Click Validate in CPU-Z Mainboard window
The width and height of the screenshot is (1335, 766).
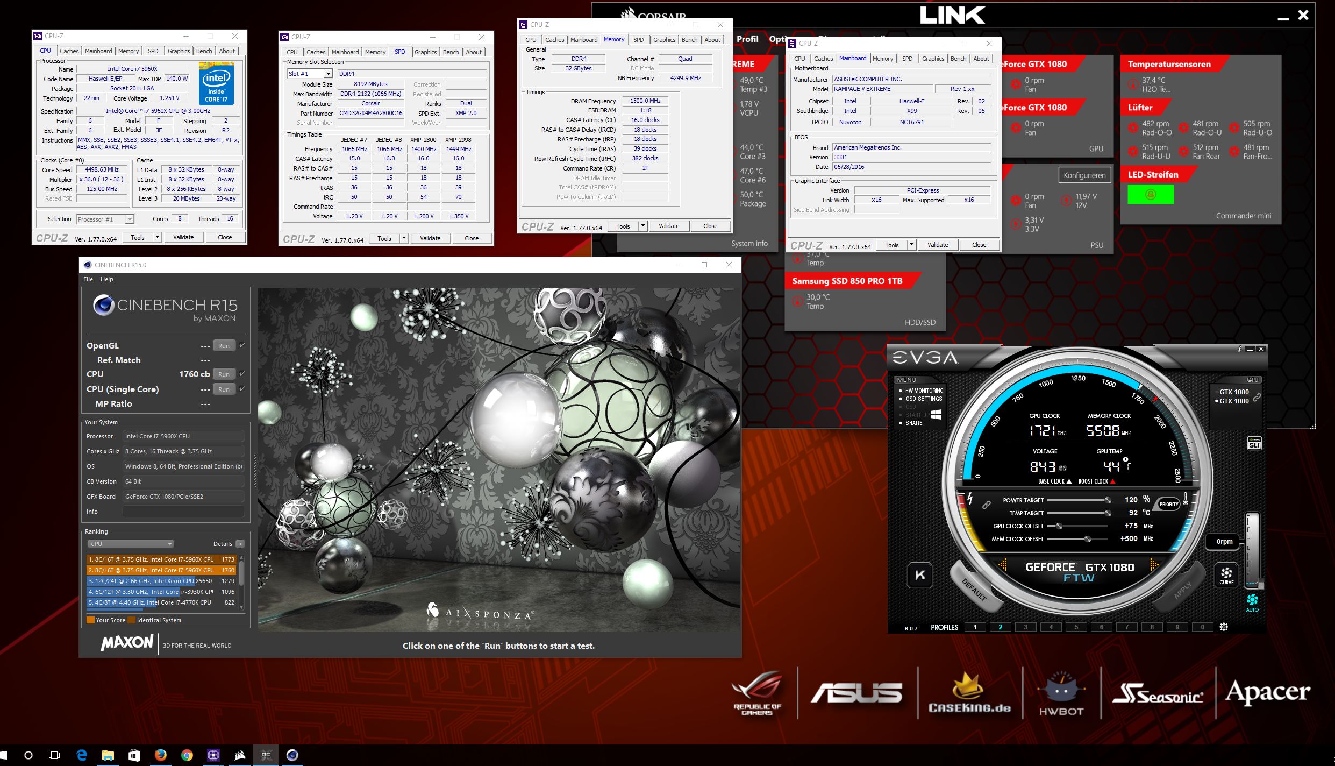938,245
